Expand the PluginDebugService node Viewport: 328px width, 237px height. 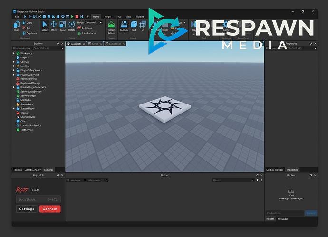click(14, 70)
